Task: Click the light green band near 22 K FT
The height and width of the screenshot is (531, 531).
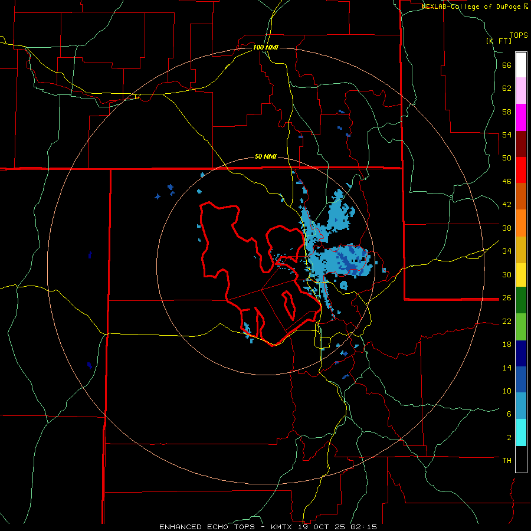Action: (521, 327)
